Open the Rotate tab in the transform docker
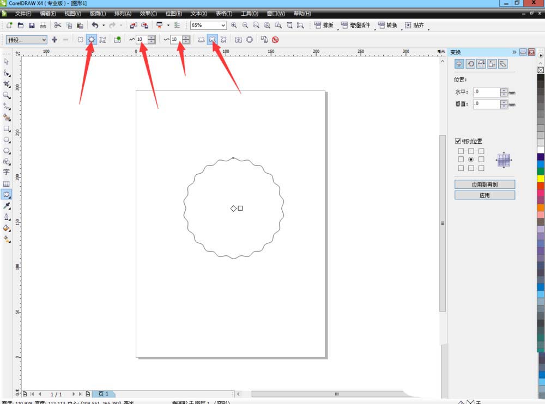The image size is (545, 404). (471, 64)
